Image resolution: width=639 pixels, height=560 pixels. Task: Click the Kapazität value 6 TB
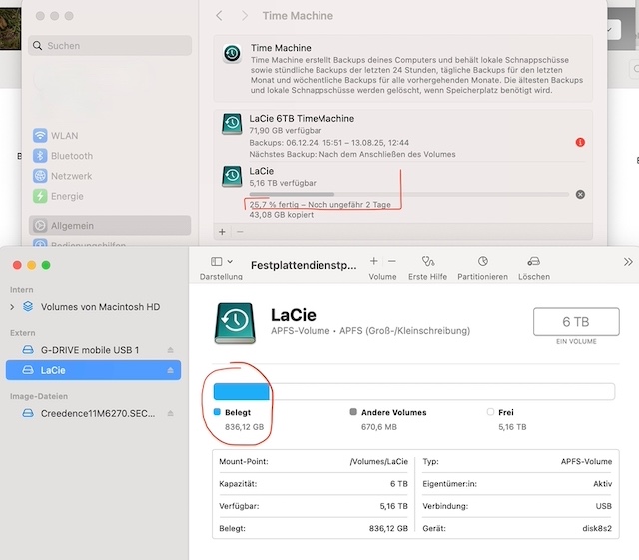pos(399,484)
